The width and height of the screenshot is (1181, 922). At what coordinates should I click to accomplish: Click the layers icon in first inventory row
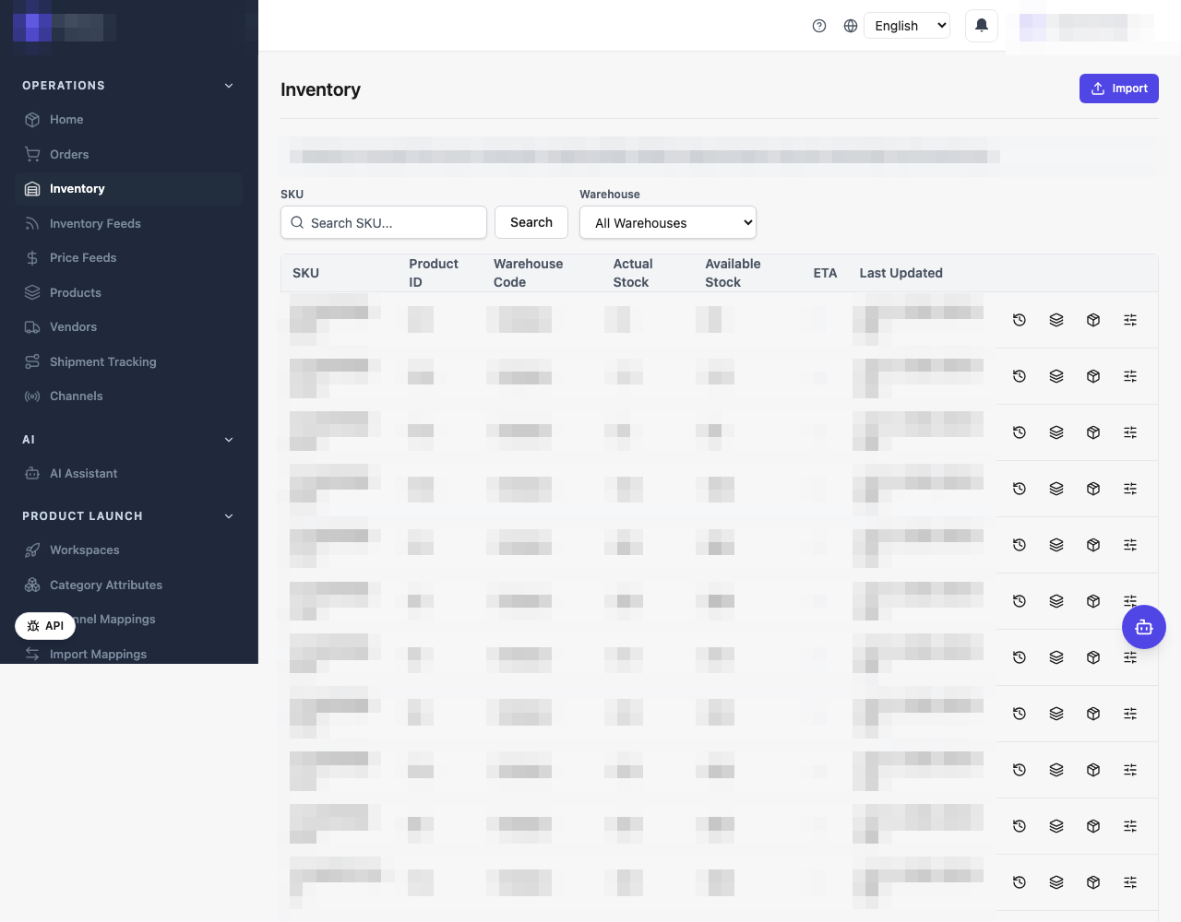[x=1056, y=320]
